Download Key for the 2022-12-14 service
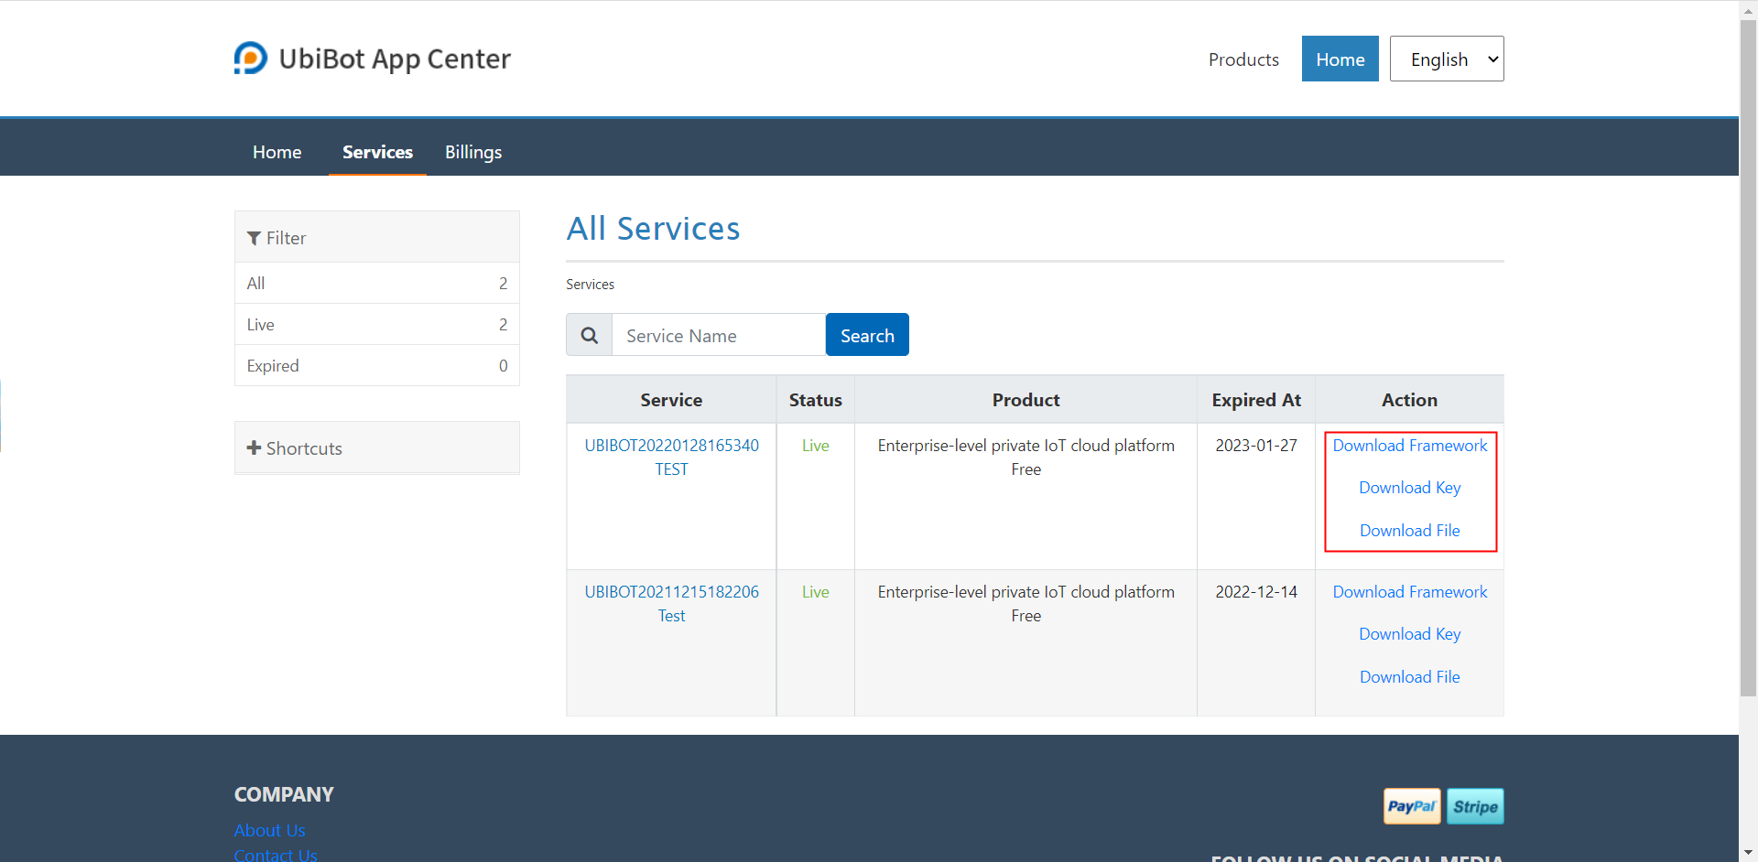 (x=1410, y=634)
